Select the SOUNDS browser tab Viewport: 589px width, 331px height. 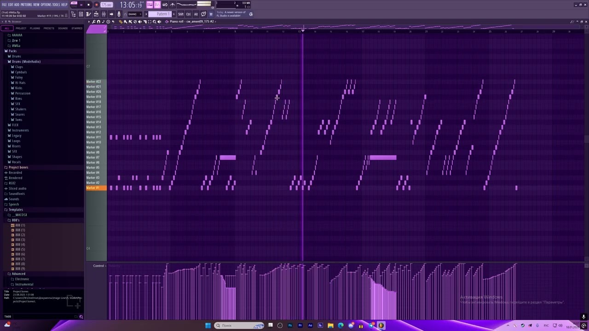(x=63, y=29)
